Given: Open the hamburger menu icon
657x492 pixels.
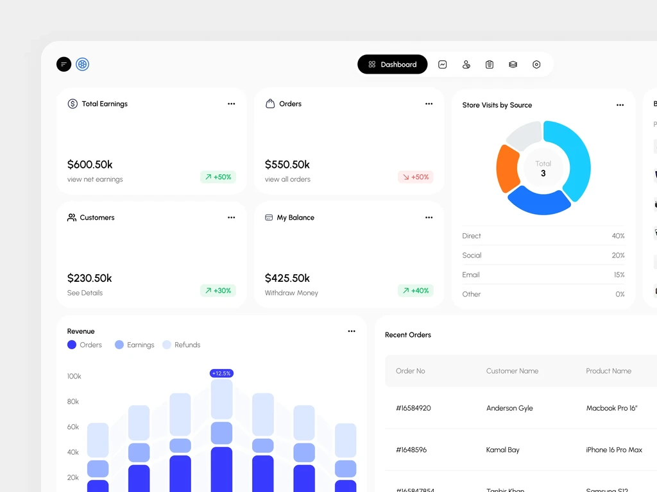Looking at the screenshot, I should 64,64.
